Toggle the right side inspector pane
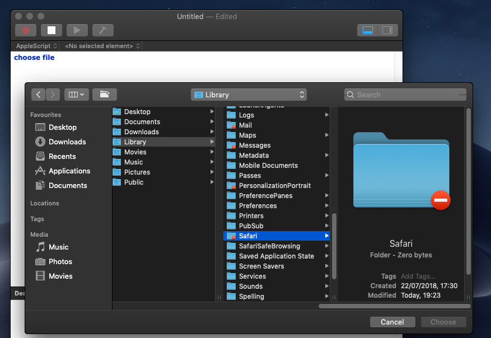Screen dimensions: 491x338 [387, 30]
